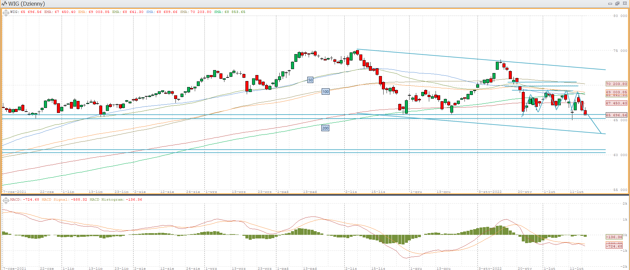Click the MACD Signal legend entry

(64, 200)
